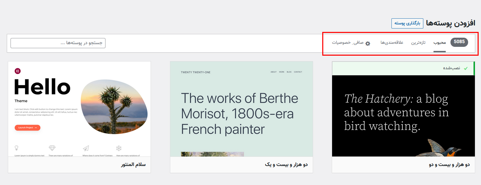The image size is (481, 185).
Task: Switch to the تازه‌ترین tab
Action: [419, 43]
